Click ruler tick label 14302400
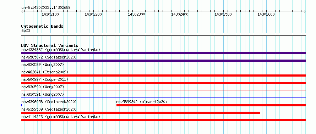This screenshot has width=316, height=134. 180,14
